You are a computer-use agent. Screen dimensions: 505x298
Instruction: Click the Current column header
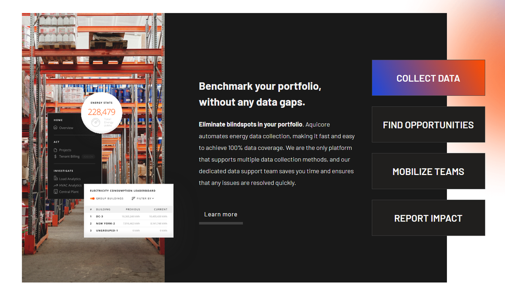[x=161, y=209]
